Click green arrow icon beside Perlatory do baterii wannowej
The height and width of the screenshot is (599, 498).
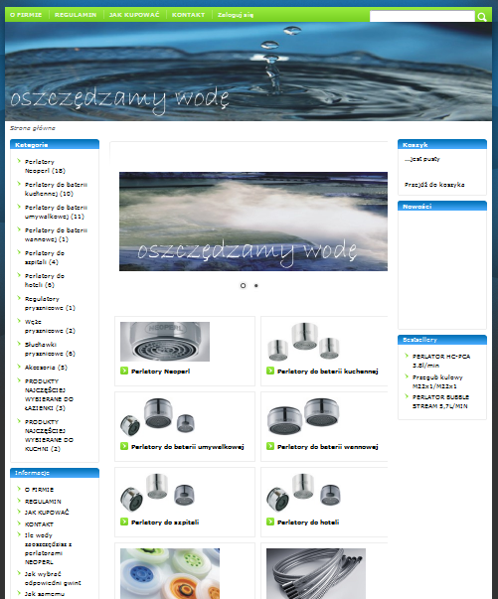point(270,446)
